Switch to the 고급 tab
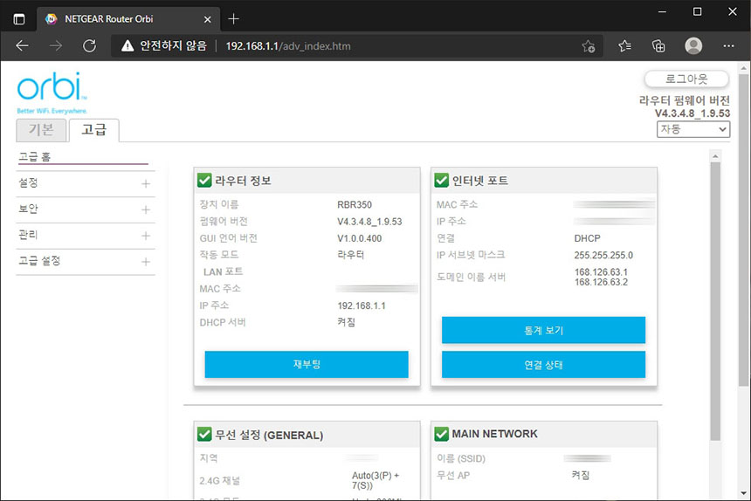This screenshot has width=751, height=501. [x=94, y=130]
